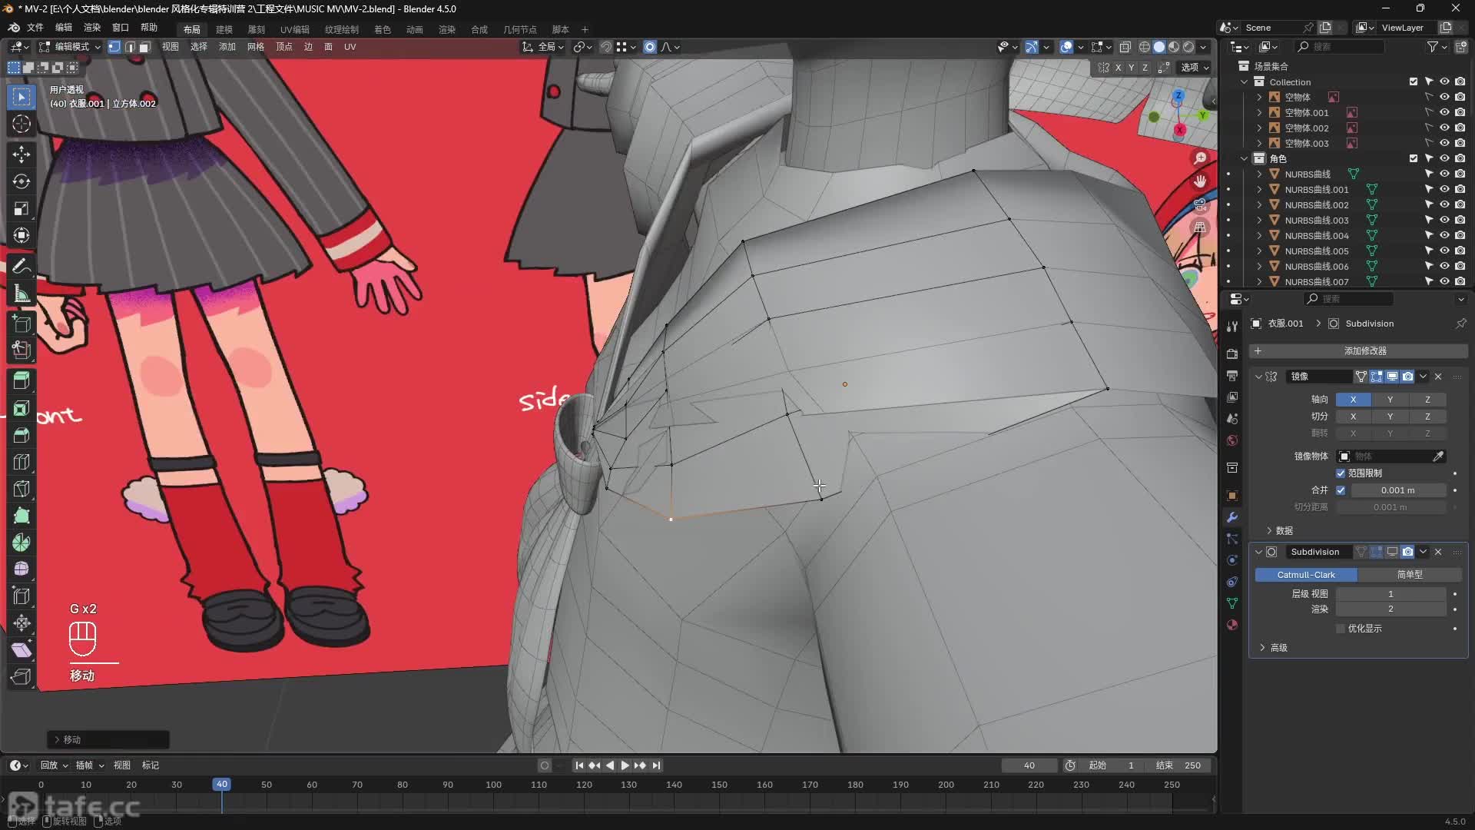Open the 文件 menu

35,28
